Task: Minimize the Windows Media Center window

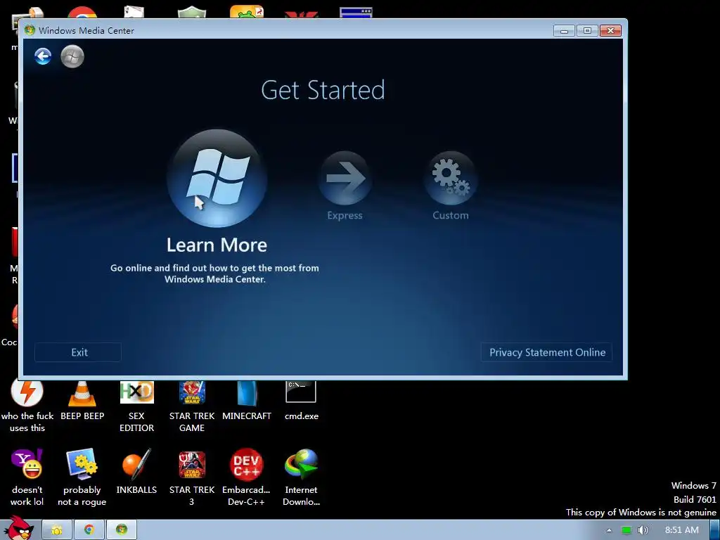Action: [x=565, y=31]
